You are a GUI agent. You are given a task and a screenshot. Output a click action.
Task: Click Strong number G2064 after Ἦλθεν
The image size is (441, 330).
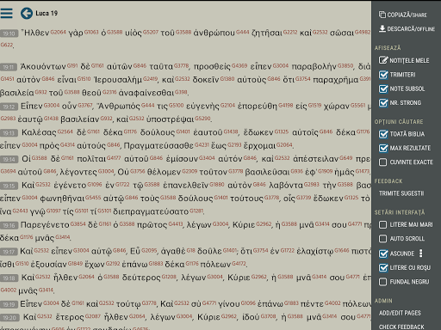[59, 32]
